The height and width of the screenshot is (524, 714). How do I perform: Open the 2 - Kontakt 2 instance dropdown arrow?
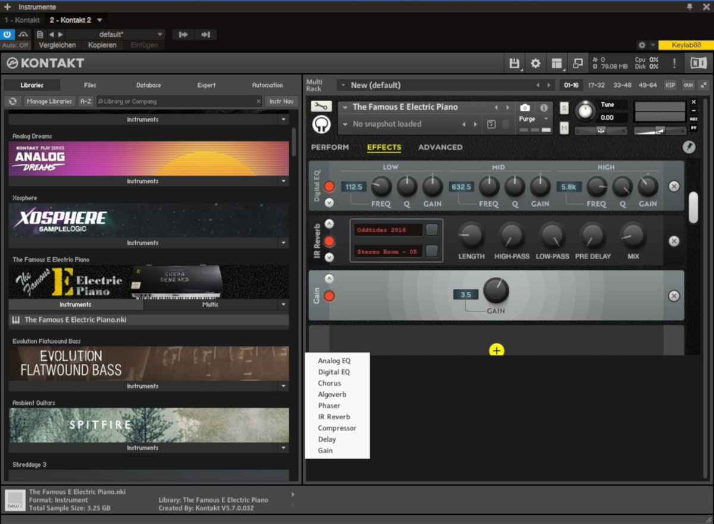pos(99,20)
